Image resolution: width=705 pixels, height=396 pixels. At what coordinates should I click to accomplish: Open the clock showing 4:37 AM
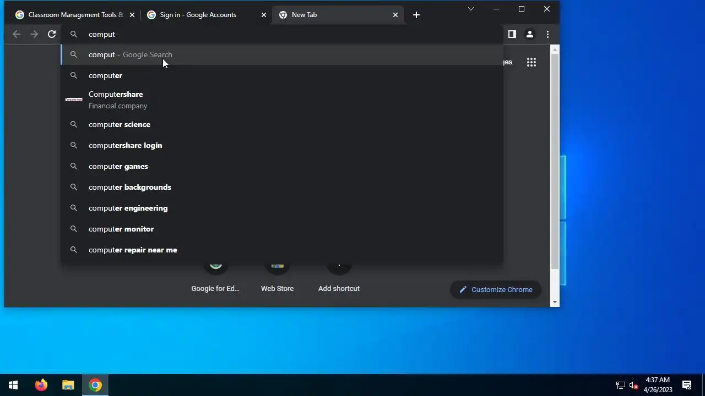point(658,385)
